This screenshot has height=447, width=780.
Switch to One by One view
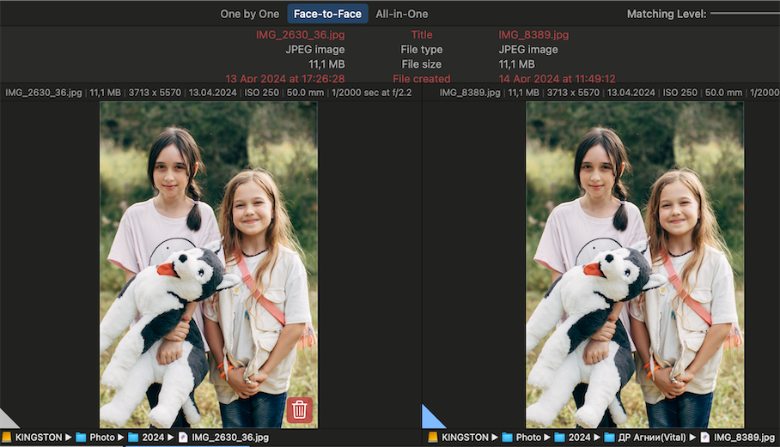[x=250, y=14]
